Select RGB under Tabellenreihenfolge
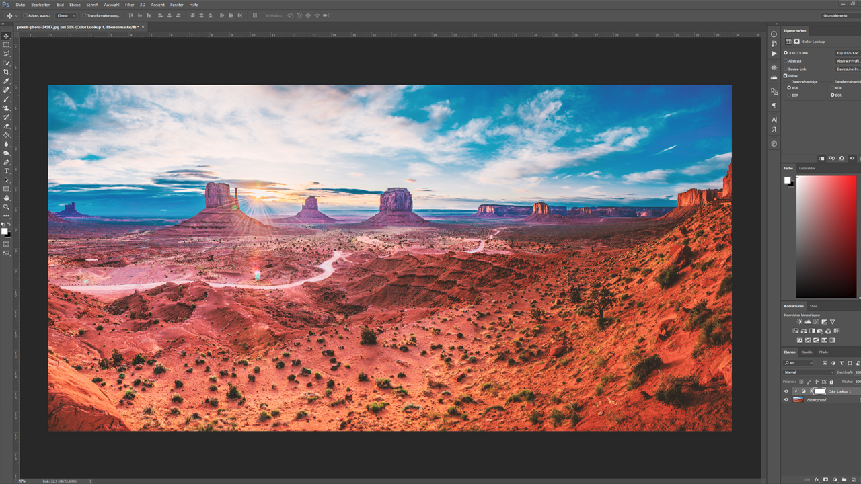861x484 pixels. point(832,88)
